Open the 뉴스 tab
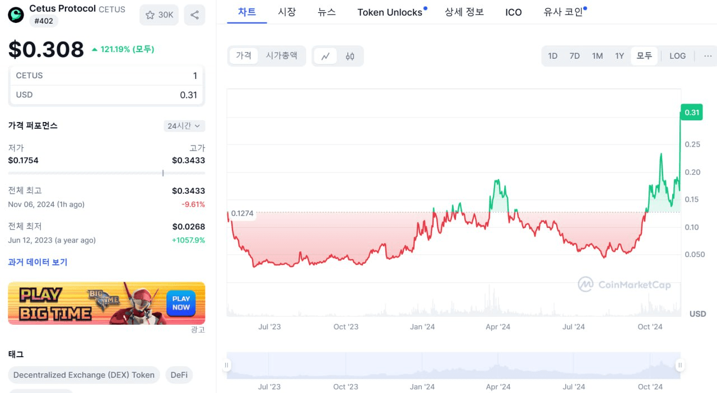Screen dimensions: 717x393 (327, 12)
